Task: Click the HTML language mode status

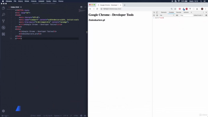Action: click(76, 116)
